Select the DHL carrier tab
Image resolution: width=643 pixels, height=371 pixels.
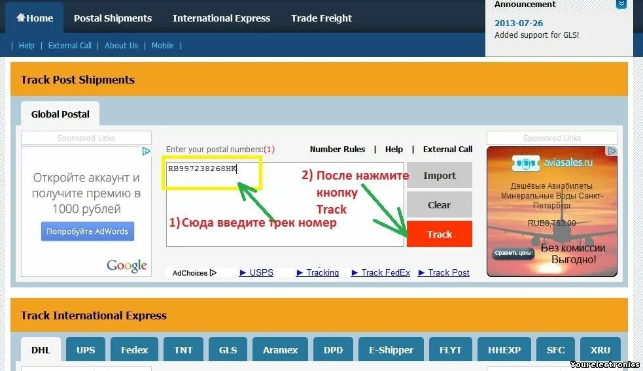point(41,350)
